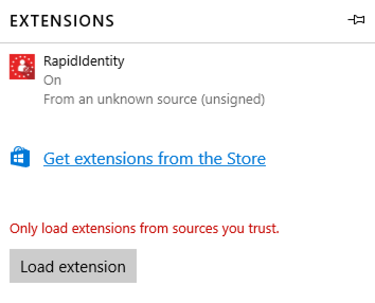Click the Load extension button
This screenshot has height=303, width=375.
73,266
